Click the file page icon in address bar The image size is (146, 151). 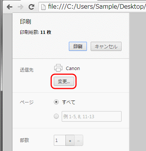click(43, 7)
